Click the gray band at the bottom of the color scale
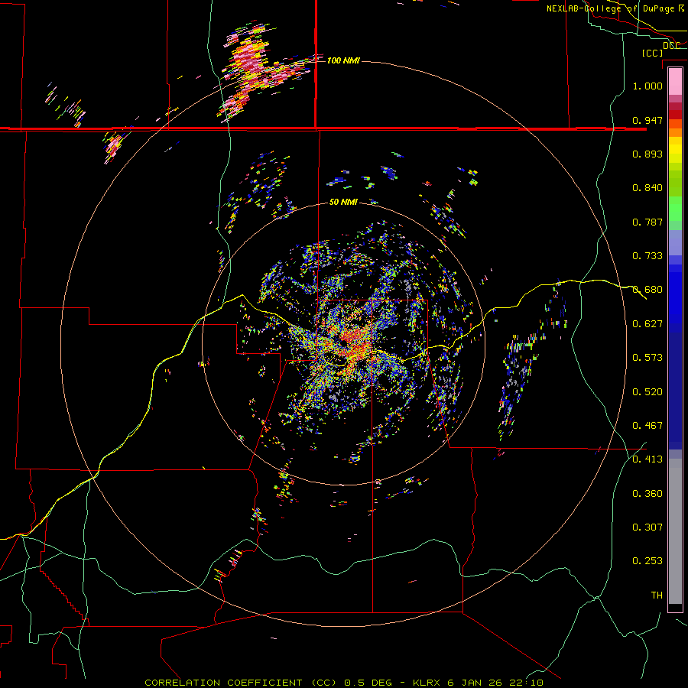688x688 pixels. point(675,531)
